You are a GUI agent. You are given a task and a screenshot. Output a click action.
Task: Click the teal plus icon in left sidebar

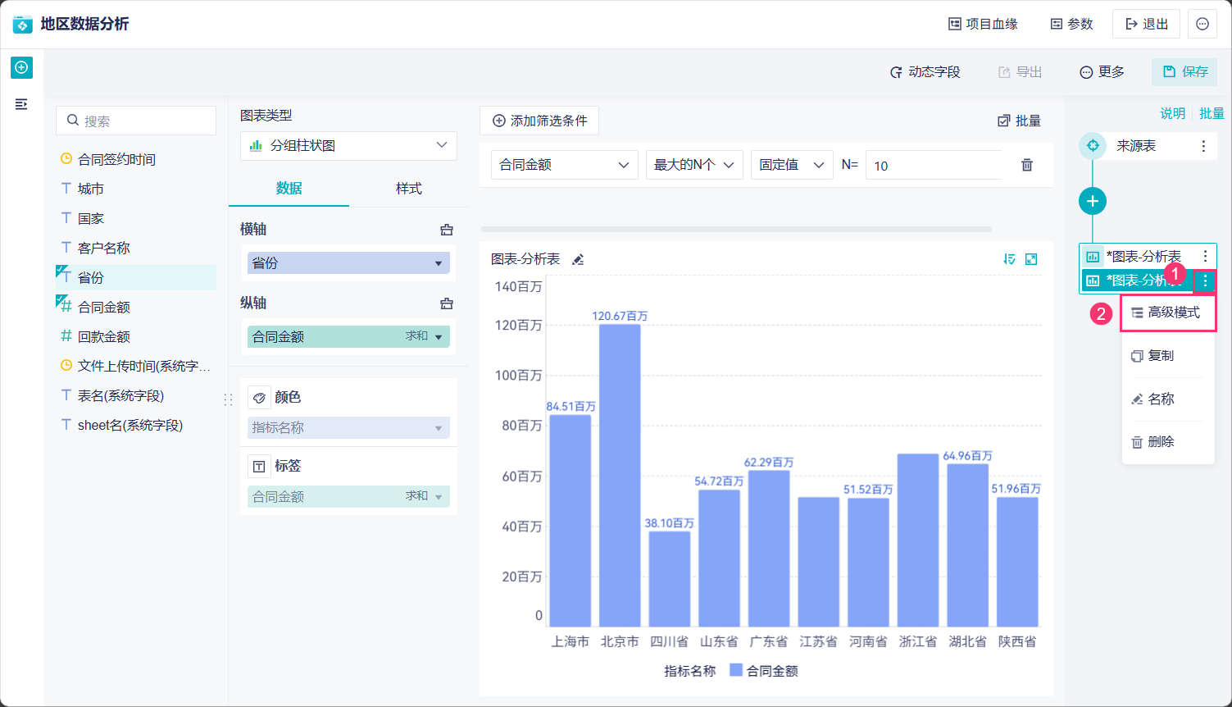pos(21,67)
